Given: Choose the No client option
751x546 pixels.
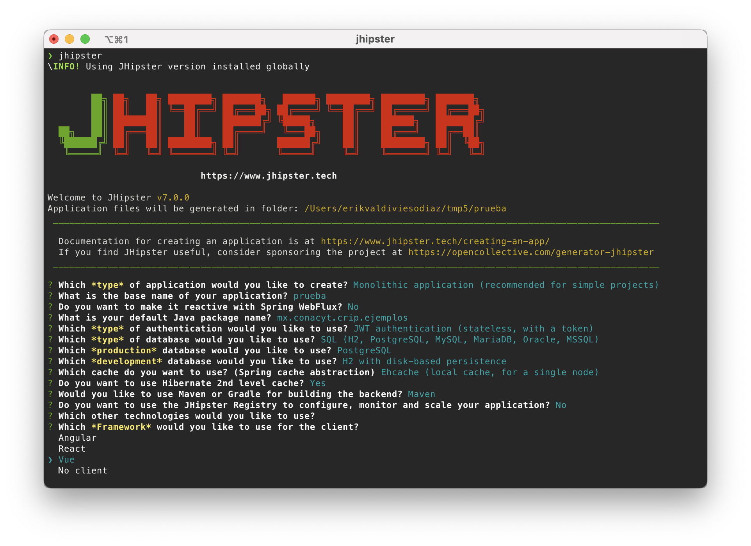Looking at the screenshot, I should click(x=82, y=471).
